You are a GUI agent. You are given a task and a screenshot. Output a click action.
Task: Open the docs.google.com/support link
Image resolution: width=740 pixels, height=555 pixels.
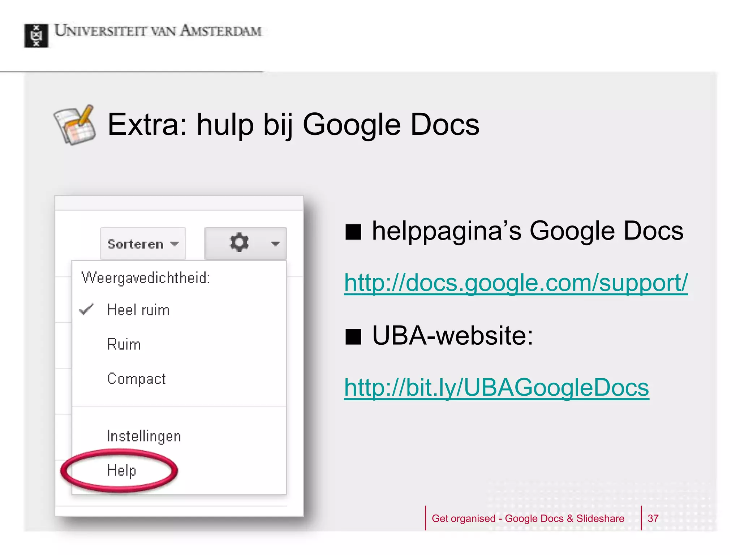[516, 283]
